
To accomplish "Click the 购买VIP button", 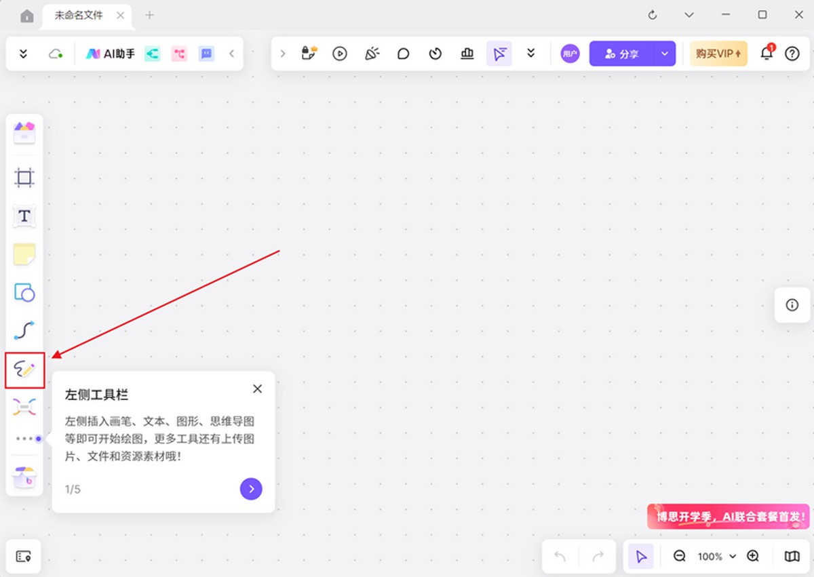I will tap(718, 54).
